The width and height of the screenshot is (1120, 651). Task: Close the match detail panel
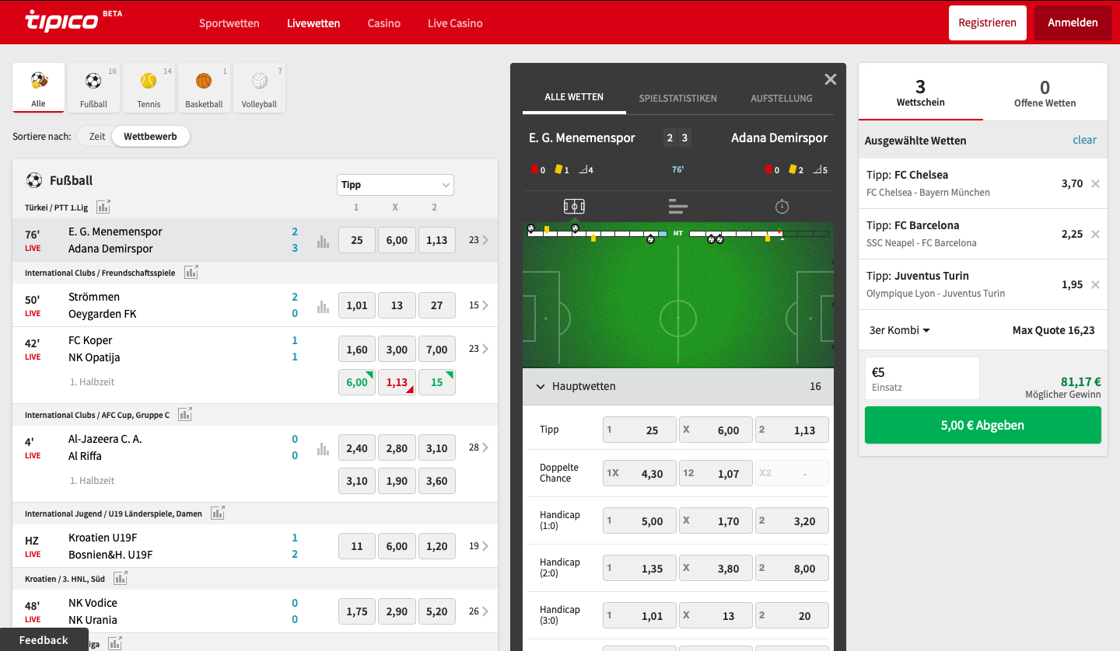pos(831,79)
